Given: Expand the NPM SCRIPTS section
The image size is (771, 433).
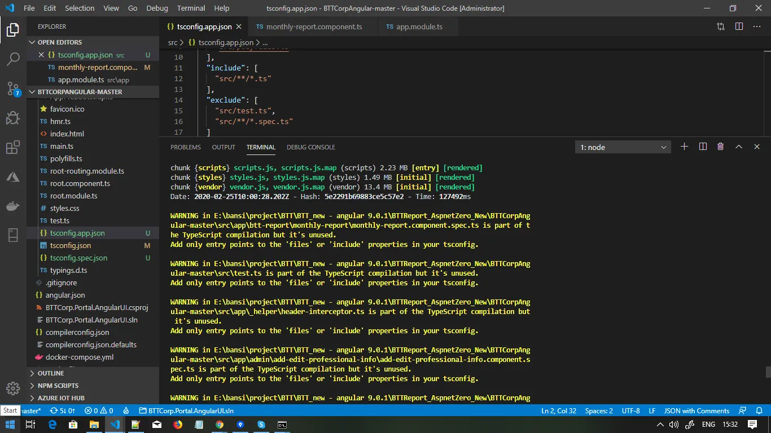Looking at the screenshot, I should pyautogui.click(x=58, y=386).
